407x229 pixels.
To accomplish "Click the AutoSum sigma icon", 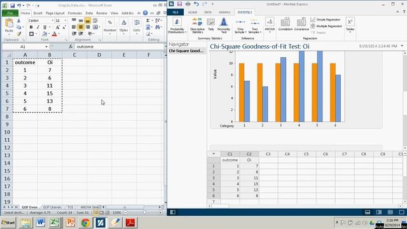I will pos(148,20).
